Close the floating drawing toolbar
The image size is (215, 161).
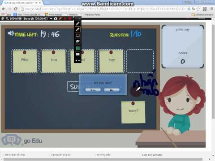80,18
